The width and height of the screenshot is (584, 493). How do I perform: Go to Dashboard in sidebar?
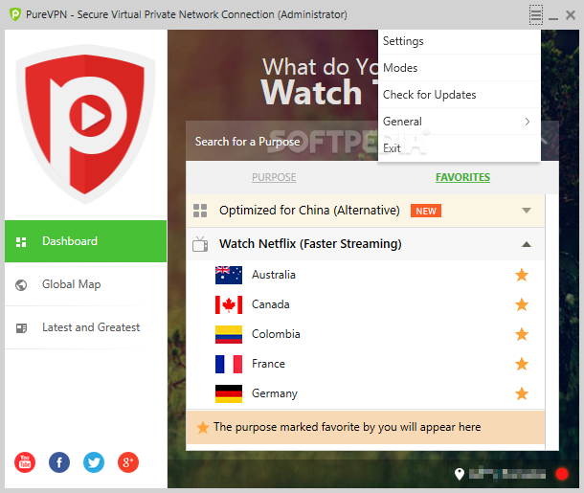click(85, 241)
